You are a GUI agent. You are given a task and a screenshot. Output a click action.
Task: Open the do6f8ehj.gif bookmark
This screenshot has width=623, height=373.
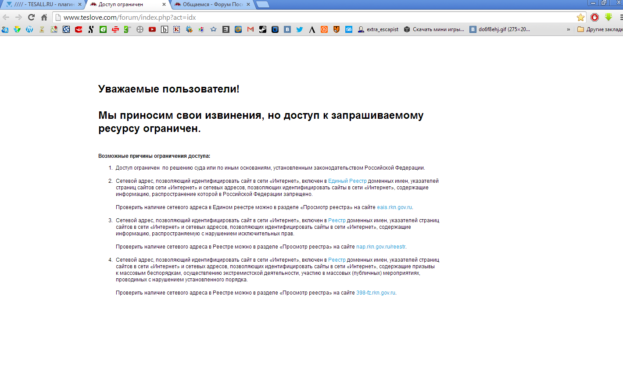click(500, 29)
